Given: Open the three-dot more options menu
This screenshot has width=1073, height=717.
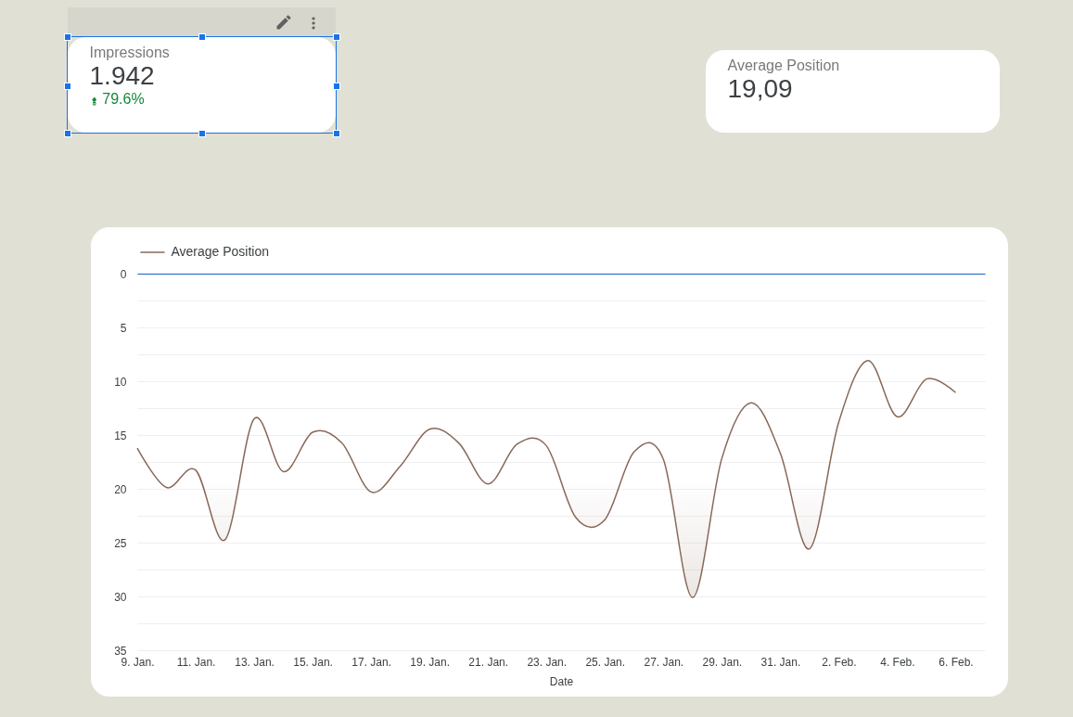Looking at the screenshot, I should coord(313,23).
